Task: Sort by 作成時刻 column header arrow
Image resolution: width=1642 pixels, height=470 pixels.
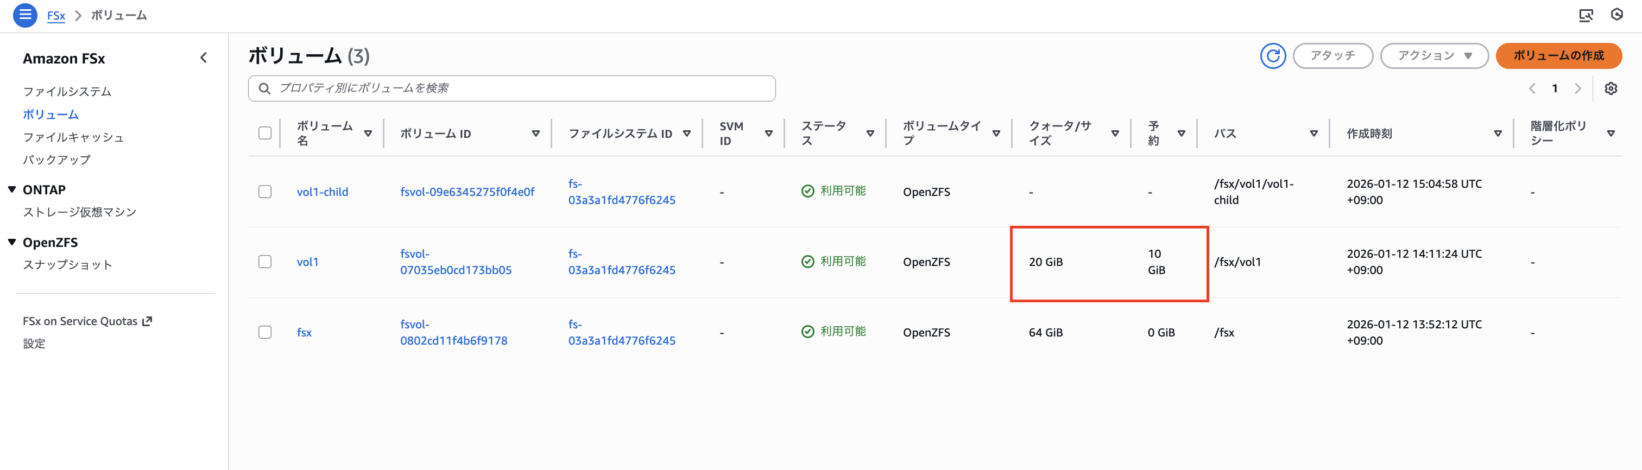Action: point(1498,134)
